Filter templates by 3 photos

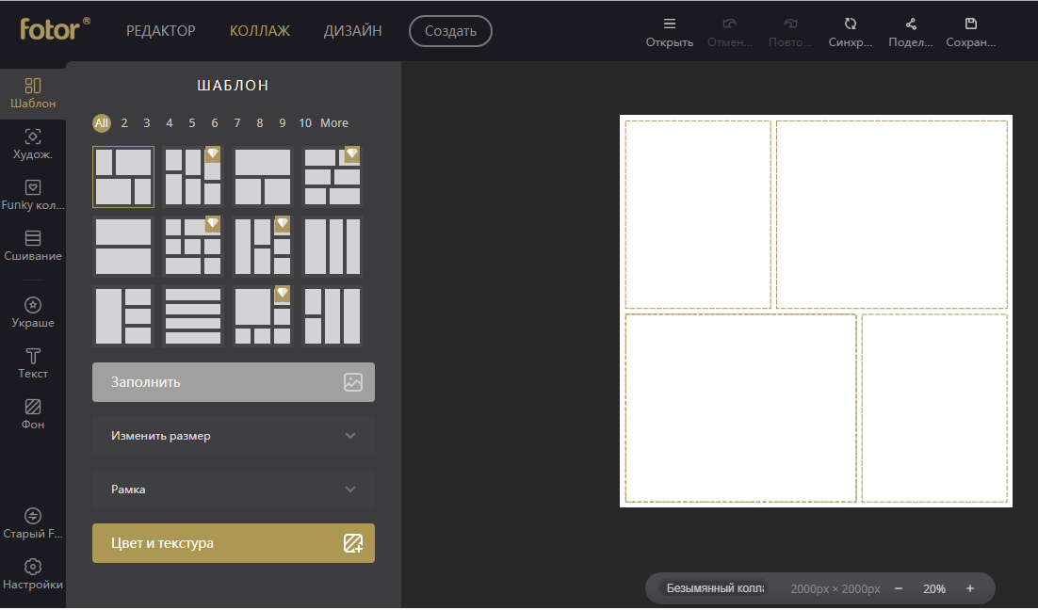coord(146,123)
